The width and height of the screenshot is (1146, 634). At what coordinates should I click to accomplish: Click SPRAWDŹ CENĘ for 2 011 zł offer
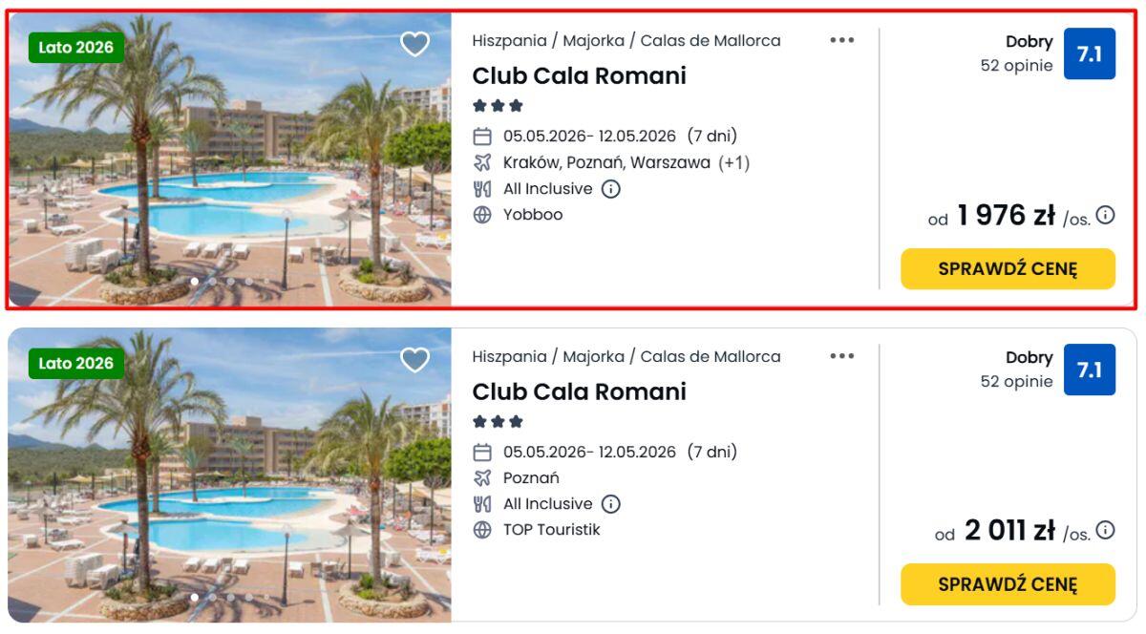(x=1008, y=583)
